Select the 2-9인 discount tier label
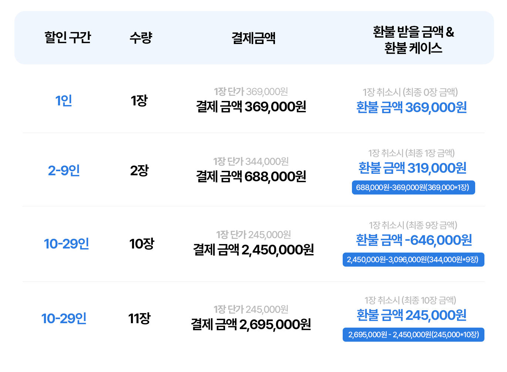 pyautogui.click(x=64, y=170)
